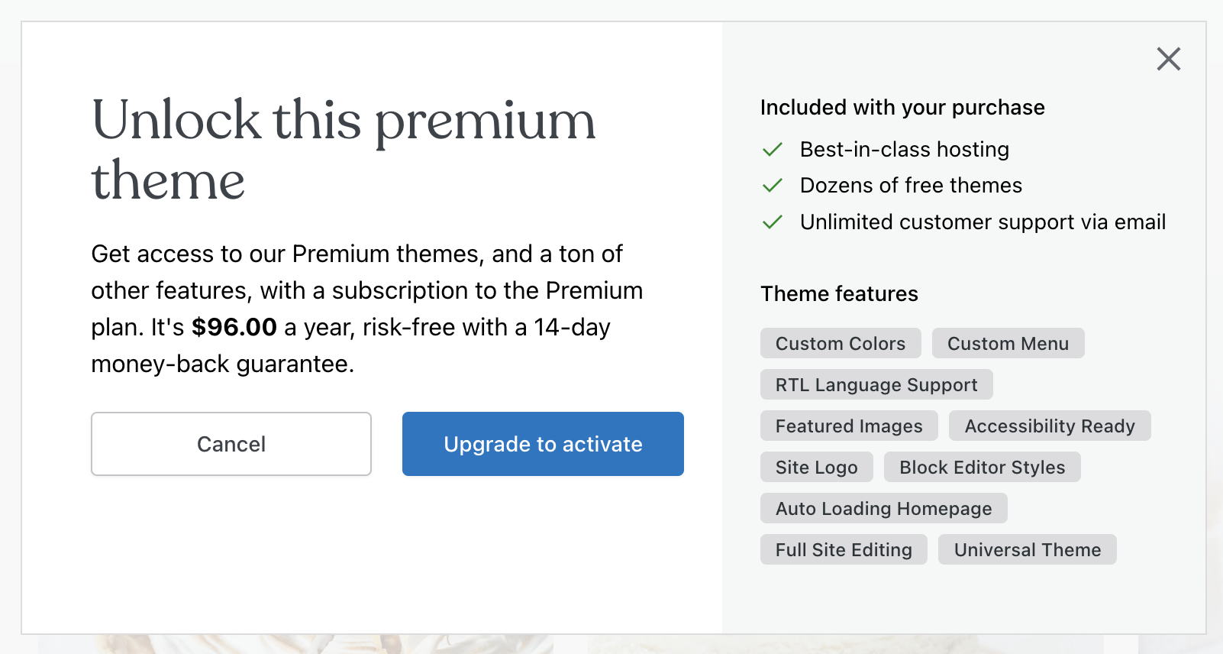Click the checkmark beside Dozens of free themes

point(773,186)
